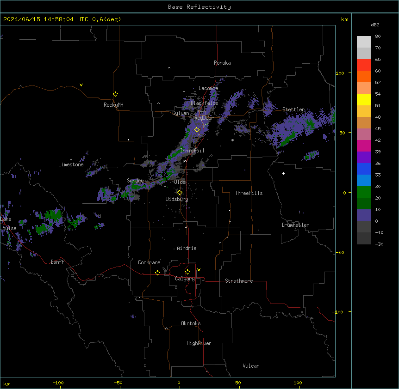Click the ThreeHills city label
This screenshot has height=389, width=399.
[249, 193]
